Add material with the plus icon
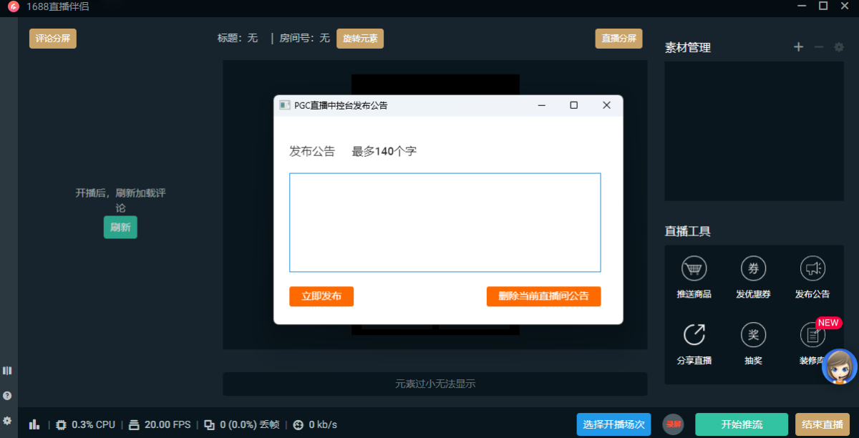859x438 pixels. point(798,47)
